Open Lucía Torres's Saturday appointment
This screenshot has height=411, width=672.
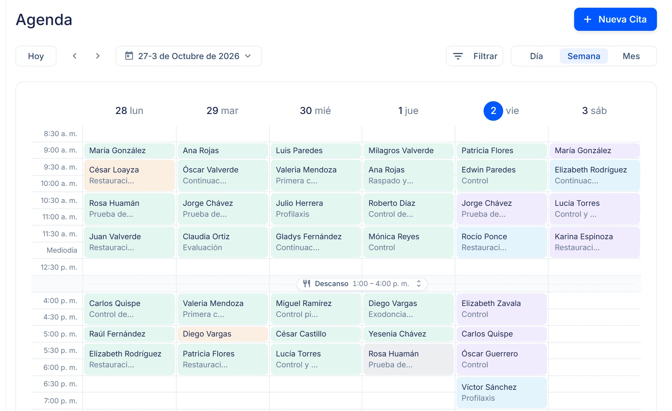595,209
